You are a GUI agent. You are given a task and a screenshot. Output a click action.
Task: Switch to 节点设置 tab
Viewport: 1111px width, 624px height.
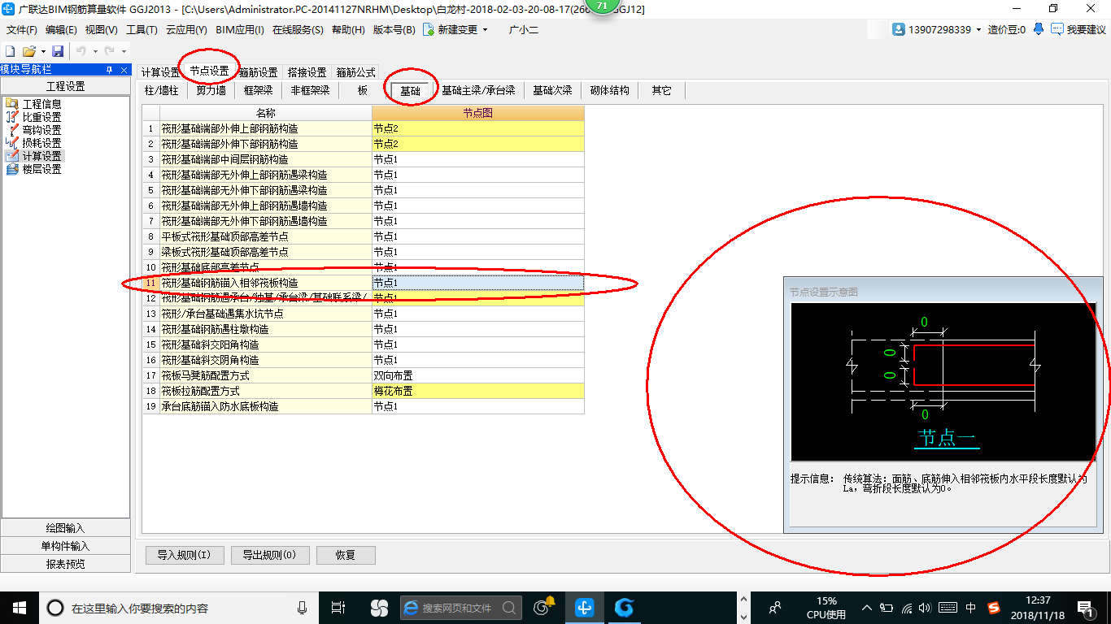point(209,71)
